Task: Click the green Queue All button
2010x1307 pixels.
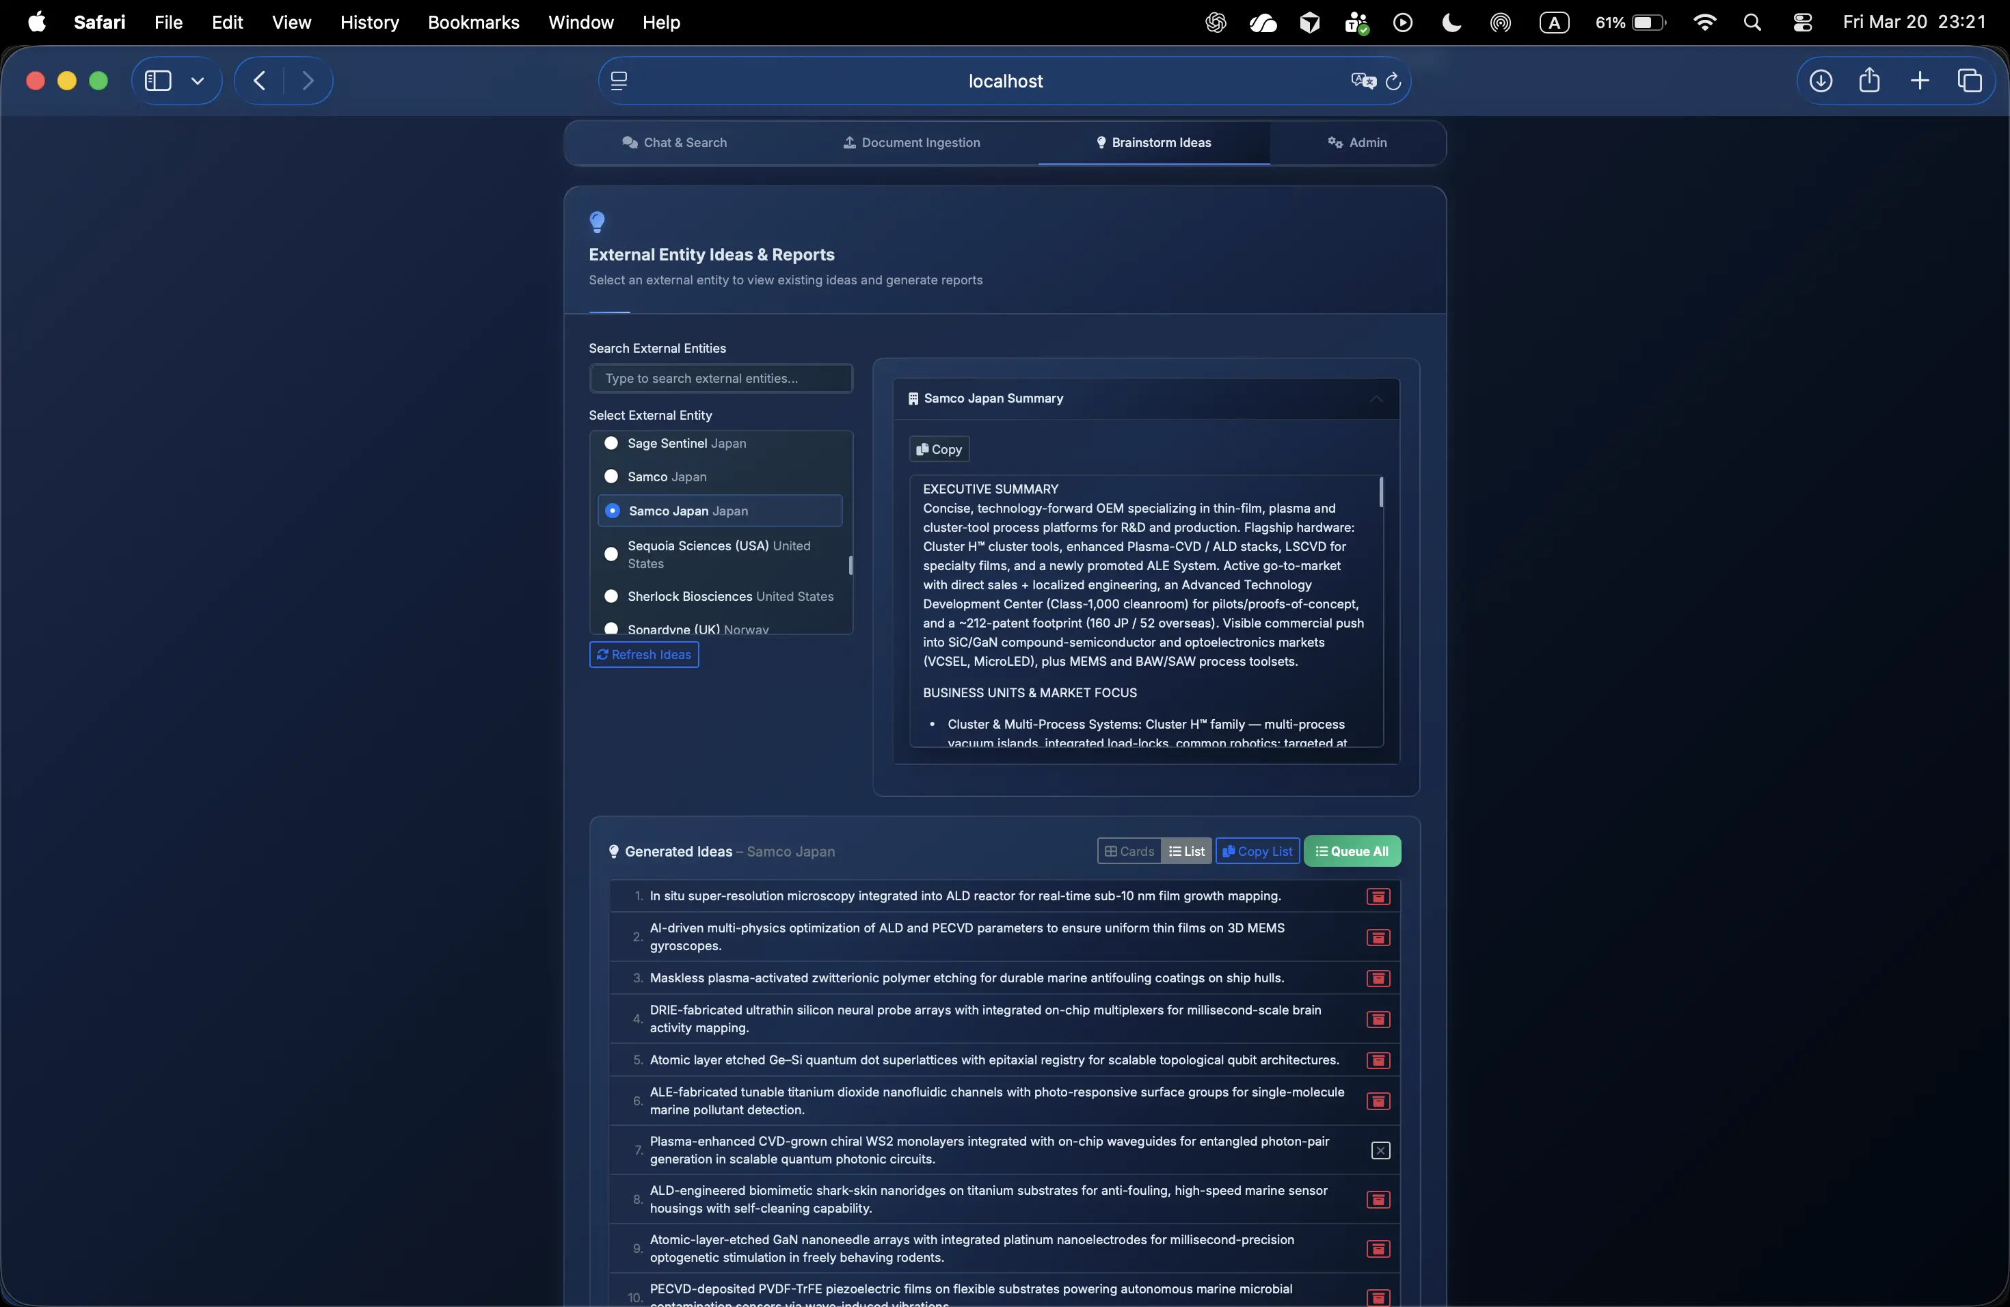Action: click(1352, 851)
